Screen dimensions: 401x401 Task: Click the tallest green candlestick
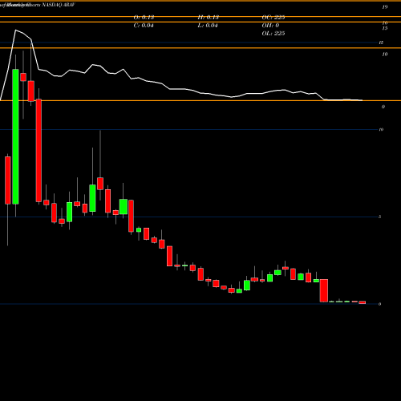click(x=15, y=136)
